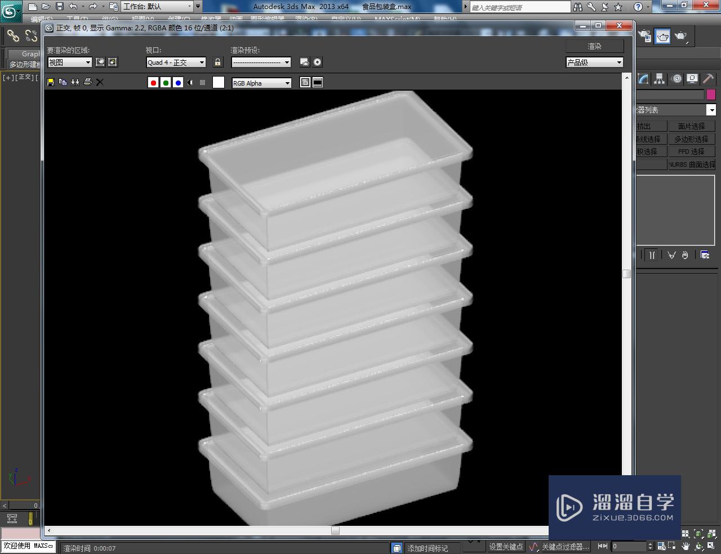This screenshot has height=554, width=721.
Task: Create a new scene from quick access toolbar
Action: point(33,7)
